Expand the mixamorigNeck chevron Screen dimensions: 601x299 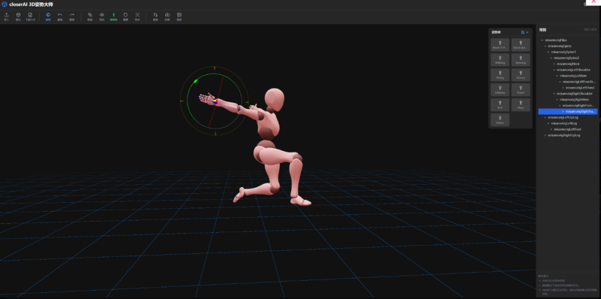click(x=554, y=63)
